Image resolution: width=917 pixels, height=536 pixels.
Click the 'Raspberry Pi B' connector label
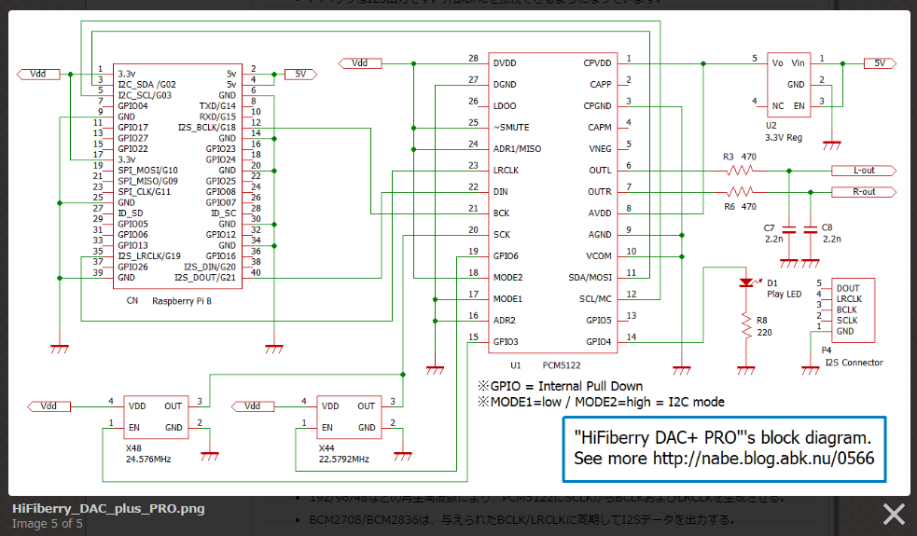coord(182,301)
